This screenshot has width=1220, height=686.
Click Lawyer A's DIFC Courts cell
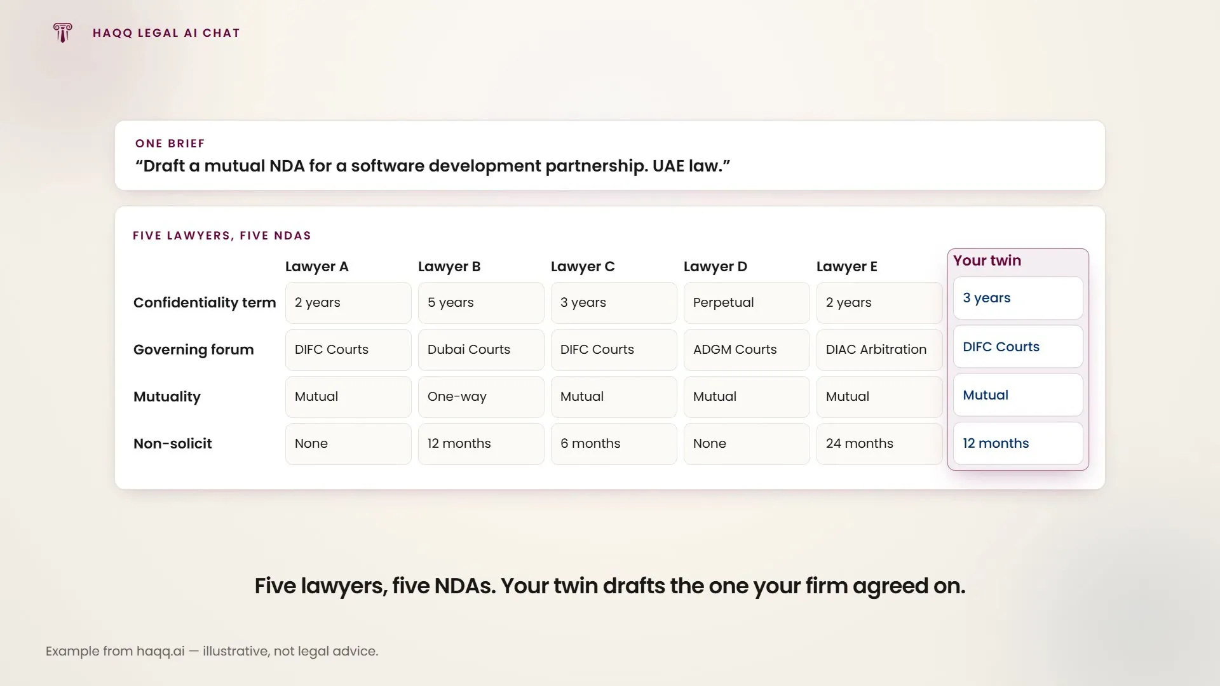348,350
